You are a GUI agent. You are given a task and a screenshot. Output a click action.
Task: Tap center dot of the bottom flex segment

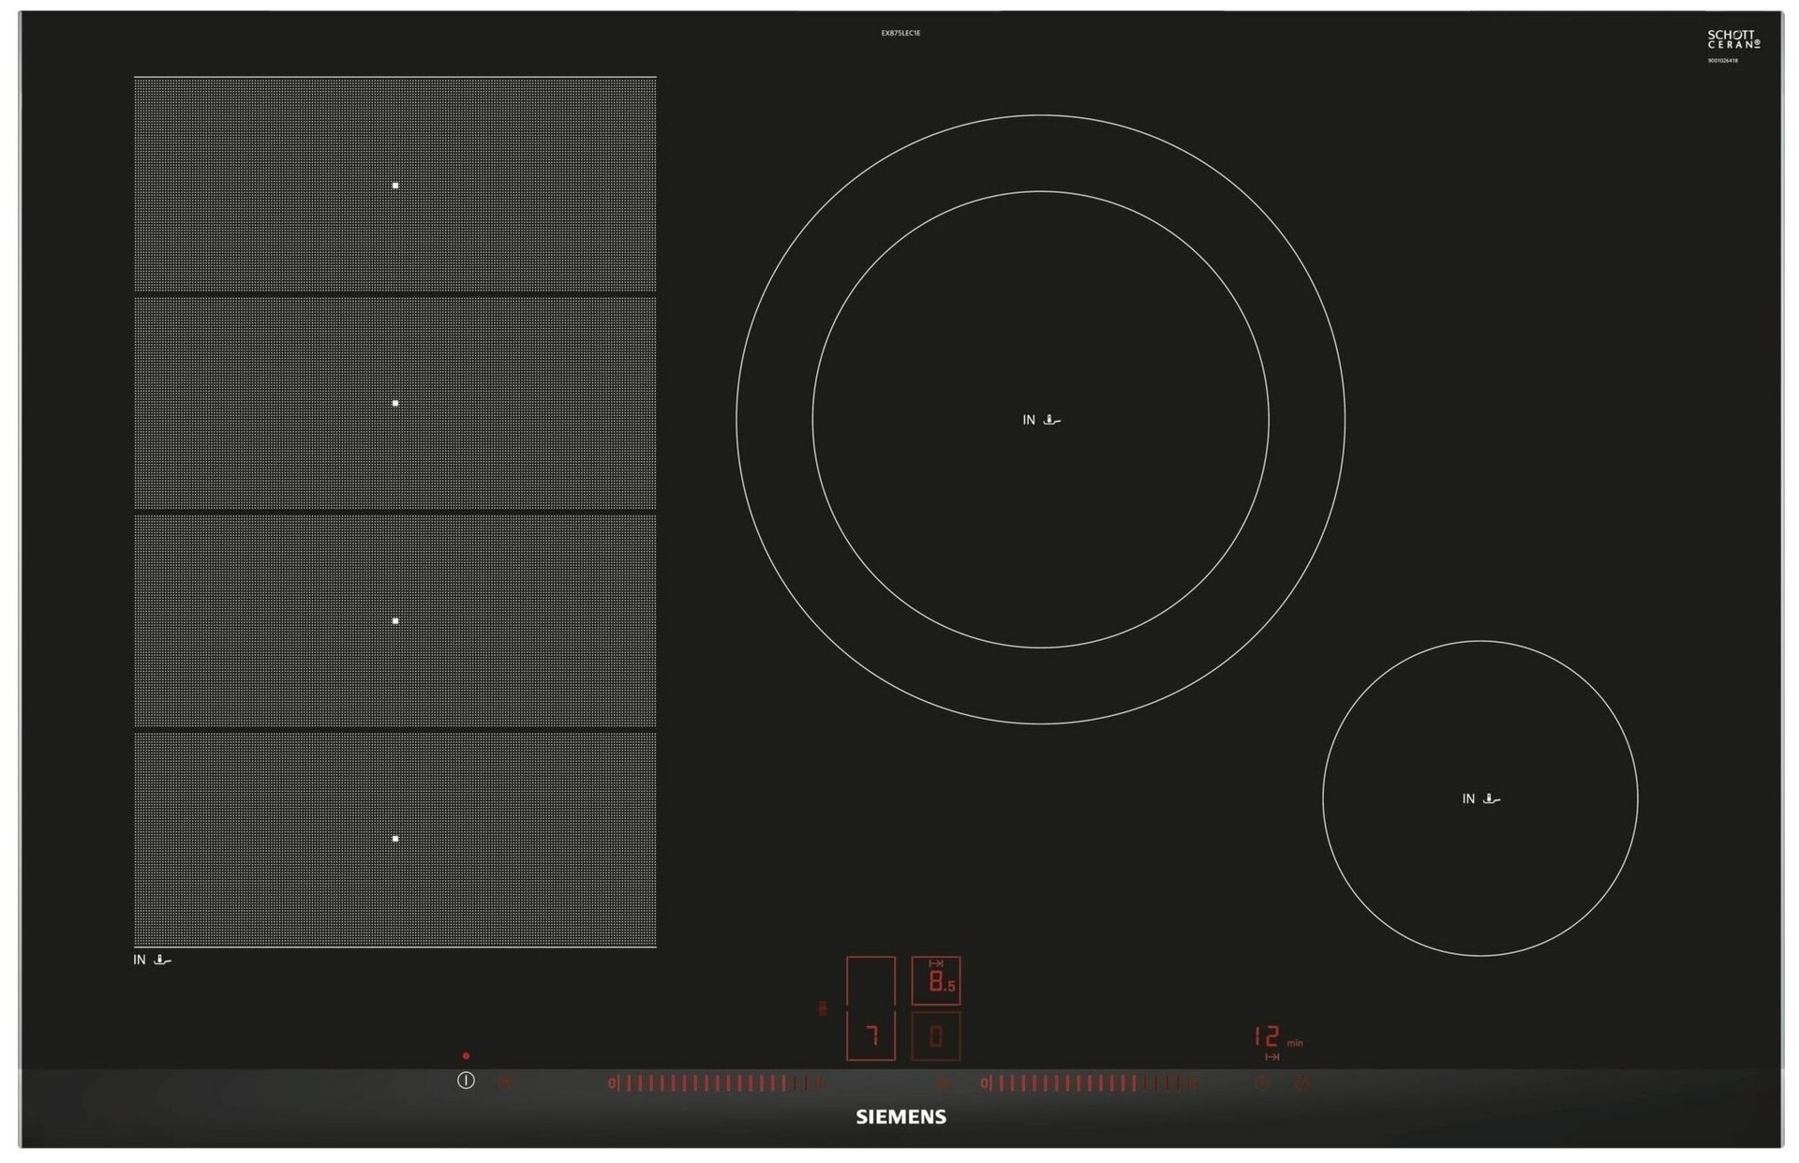395,838
